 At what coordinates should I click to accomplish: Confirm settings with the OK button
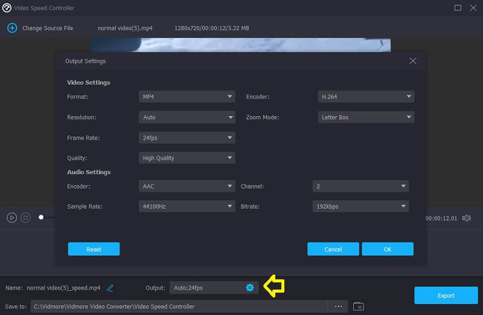[x=388, y=249]
